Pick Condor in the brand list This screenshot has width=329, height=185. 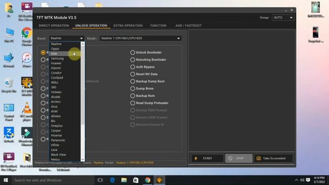tap(65, 73)
